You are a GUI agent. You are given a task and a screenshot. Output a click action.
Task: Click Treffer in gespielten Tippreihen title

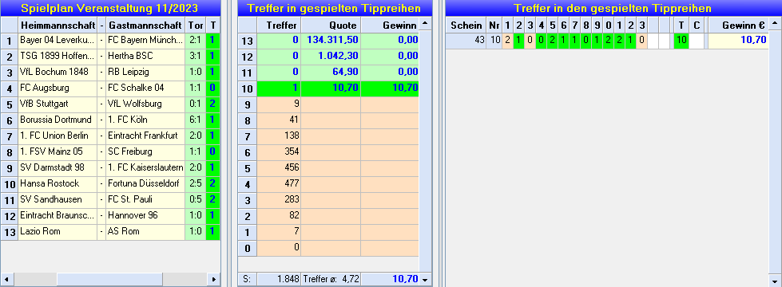click(x=335, y=8)
